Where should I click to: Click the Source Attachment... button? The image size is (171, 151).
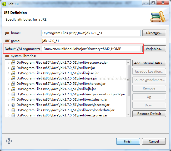149,80
